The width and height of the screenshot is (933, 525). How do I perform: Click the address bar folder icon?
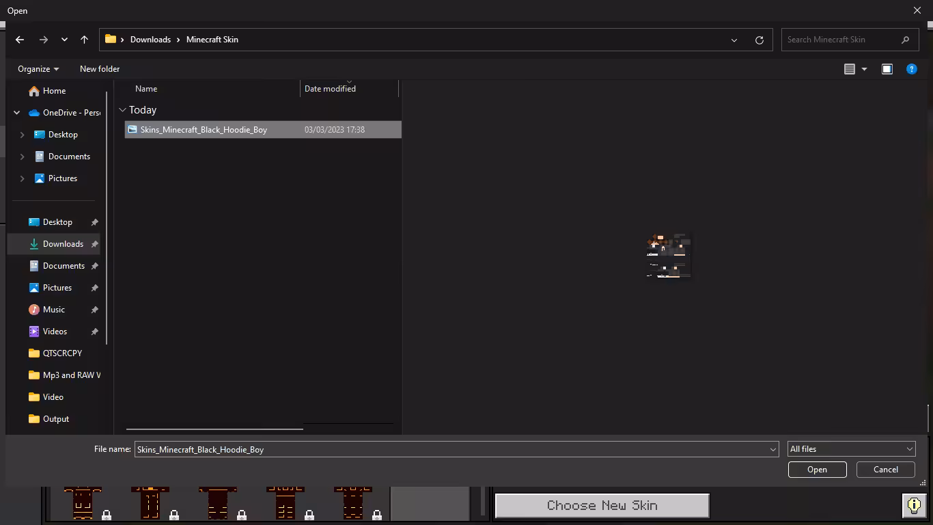click(x=111, y=39)
